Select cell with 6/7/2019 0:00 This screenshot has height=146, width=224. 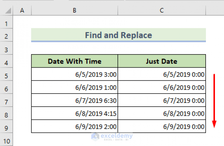point(162,100)
